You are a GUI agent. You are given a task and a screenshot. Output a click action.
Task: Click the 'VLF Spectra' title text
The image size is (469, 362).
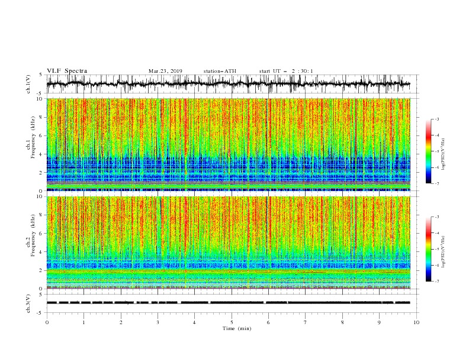pos(67,71)
